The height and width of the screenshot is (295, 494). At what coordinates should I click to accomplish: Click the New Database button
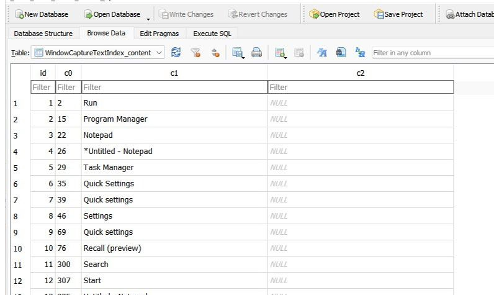coord(42,14)
